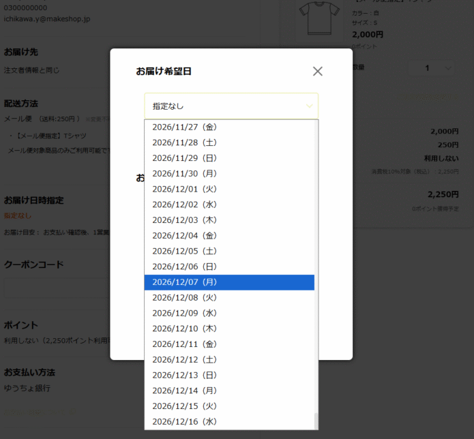Screen dimensions: 474x439
Task: Click highlighted 2026/12/07（月） option
Action: pos(228,282)
